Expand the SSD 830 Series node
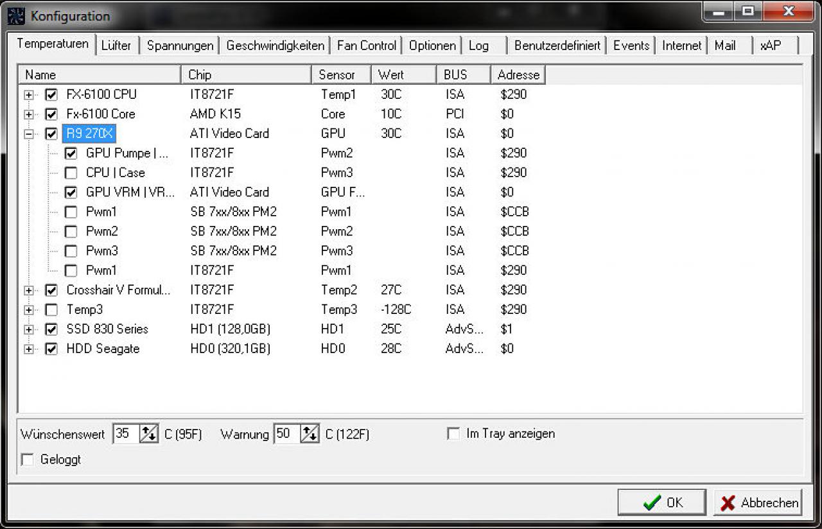The height and width of the screenshot is (529, 822). coord(29,330)
